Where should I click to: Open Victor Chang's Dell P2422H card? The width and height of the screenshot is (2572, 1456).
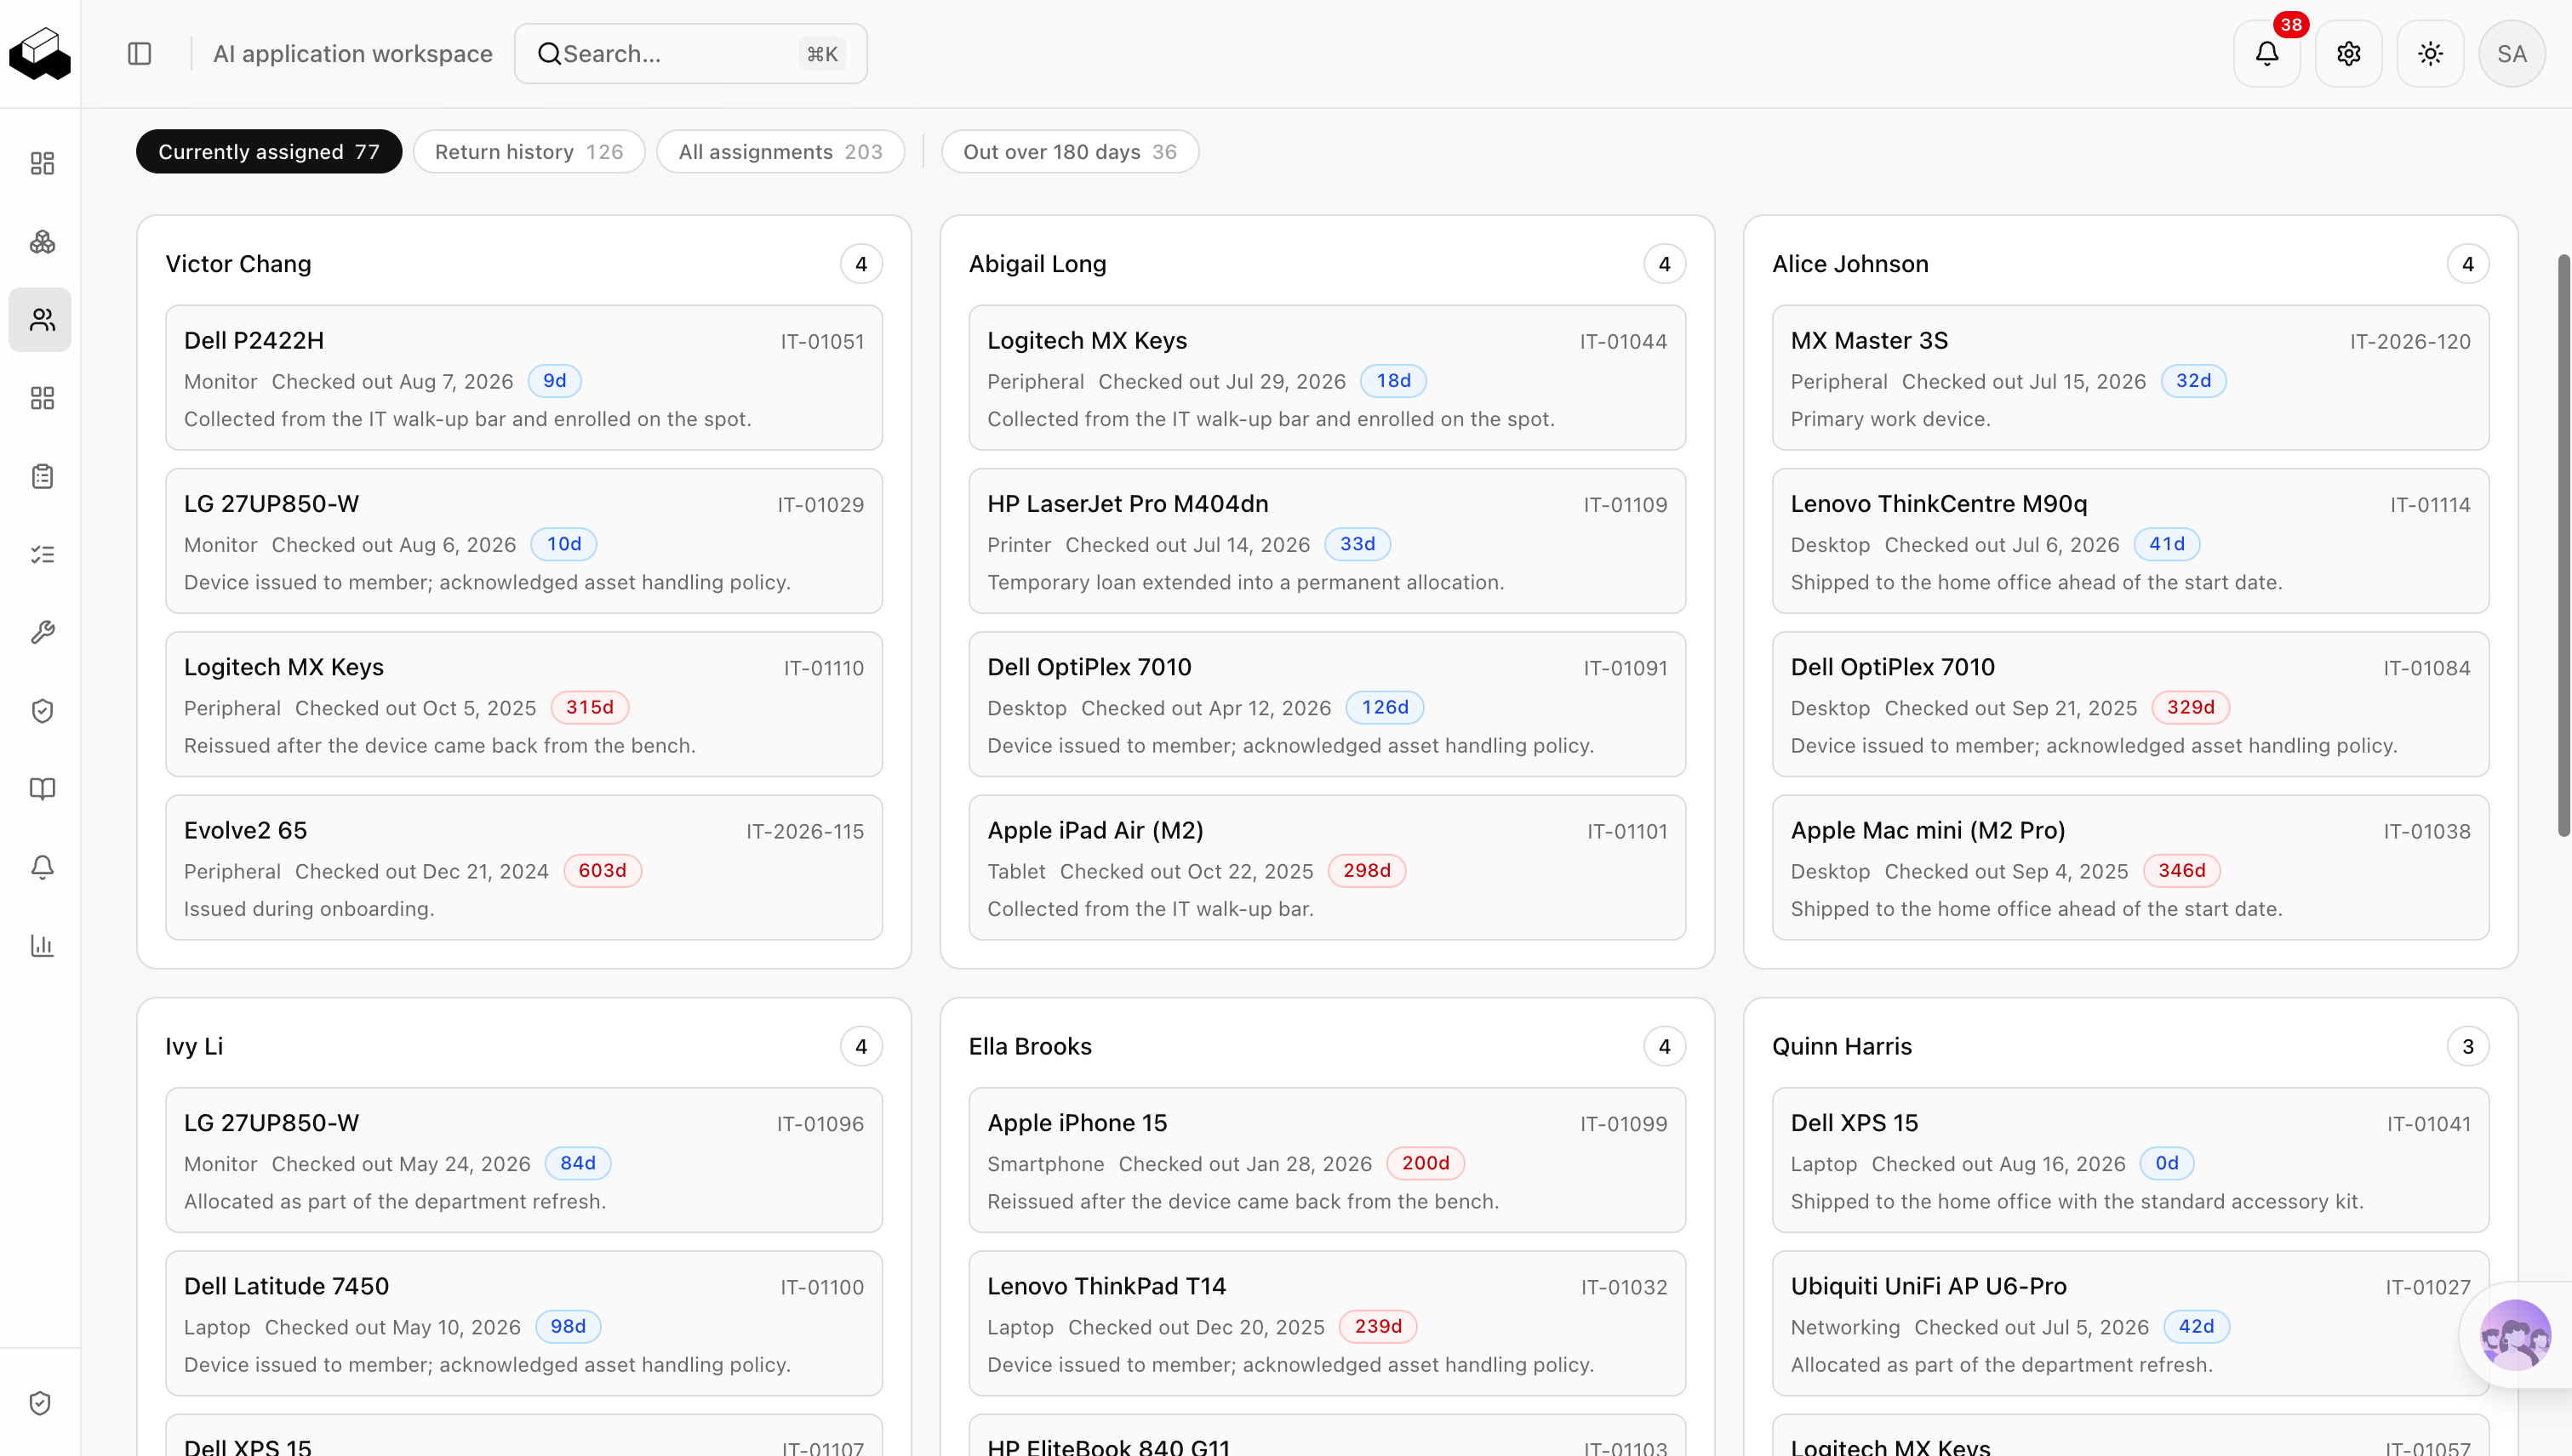pos(523,378)
